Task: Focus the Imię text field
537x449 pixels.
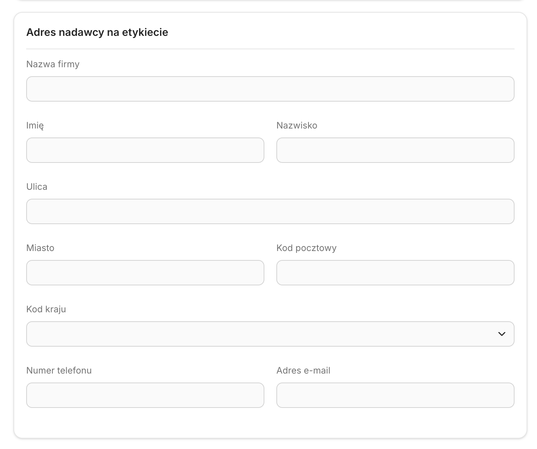Action: 145,150
